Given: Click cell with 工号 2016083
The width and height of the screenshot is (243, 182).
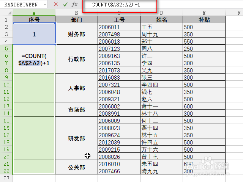Looking at the screenshot, I should pos(119,77).
